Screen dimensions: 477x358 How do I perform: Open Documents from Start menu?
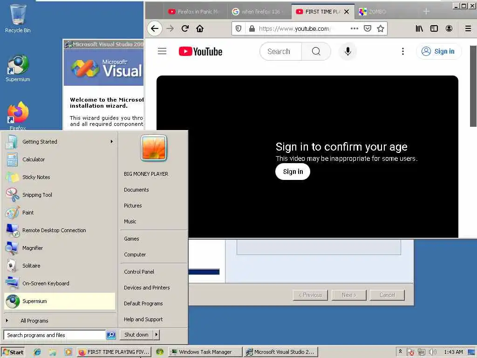click(136, 190)
